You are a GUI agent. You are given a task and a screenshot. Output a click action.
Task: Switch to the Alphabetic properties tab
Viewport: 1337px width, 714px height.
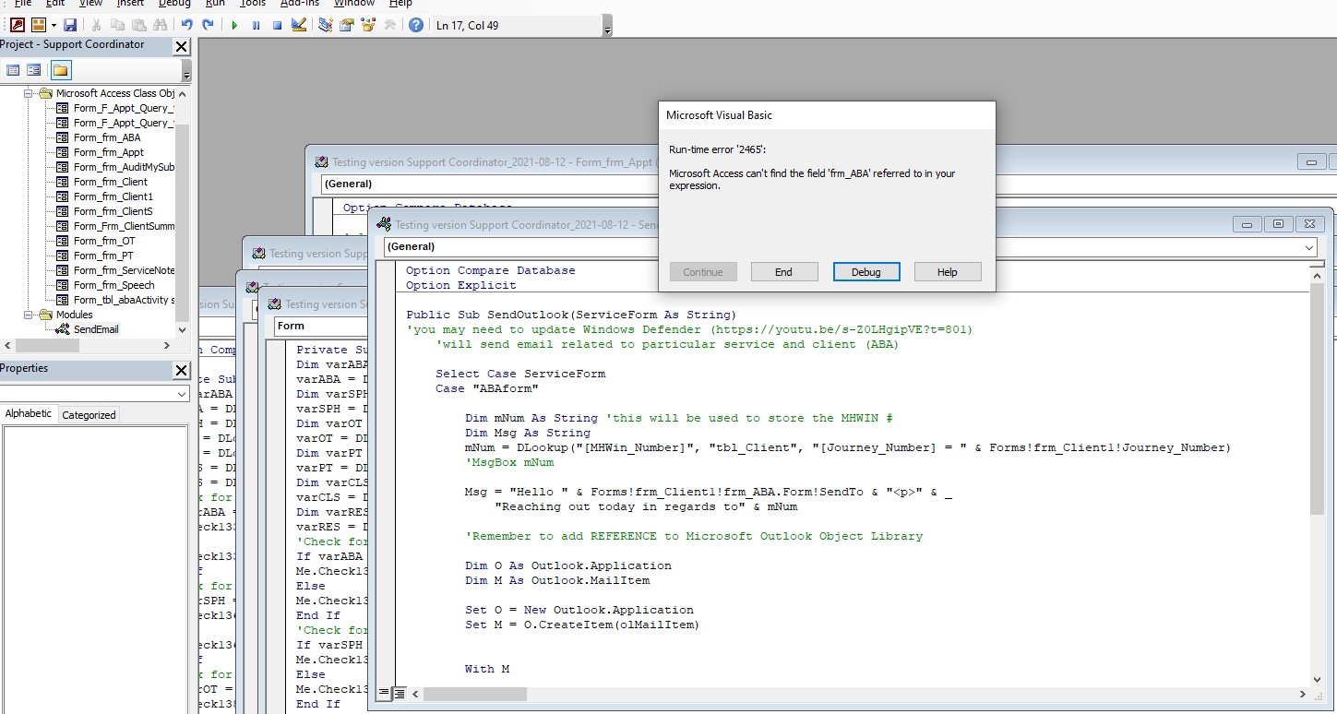click(x=29, y=414)
